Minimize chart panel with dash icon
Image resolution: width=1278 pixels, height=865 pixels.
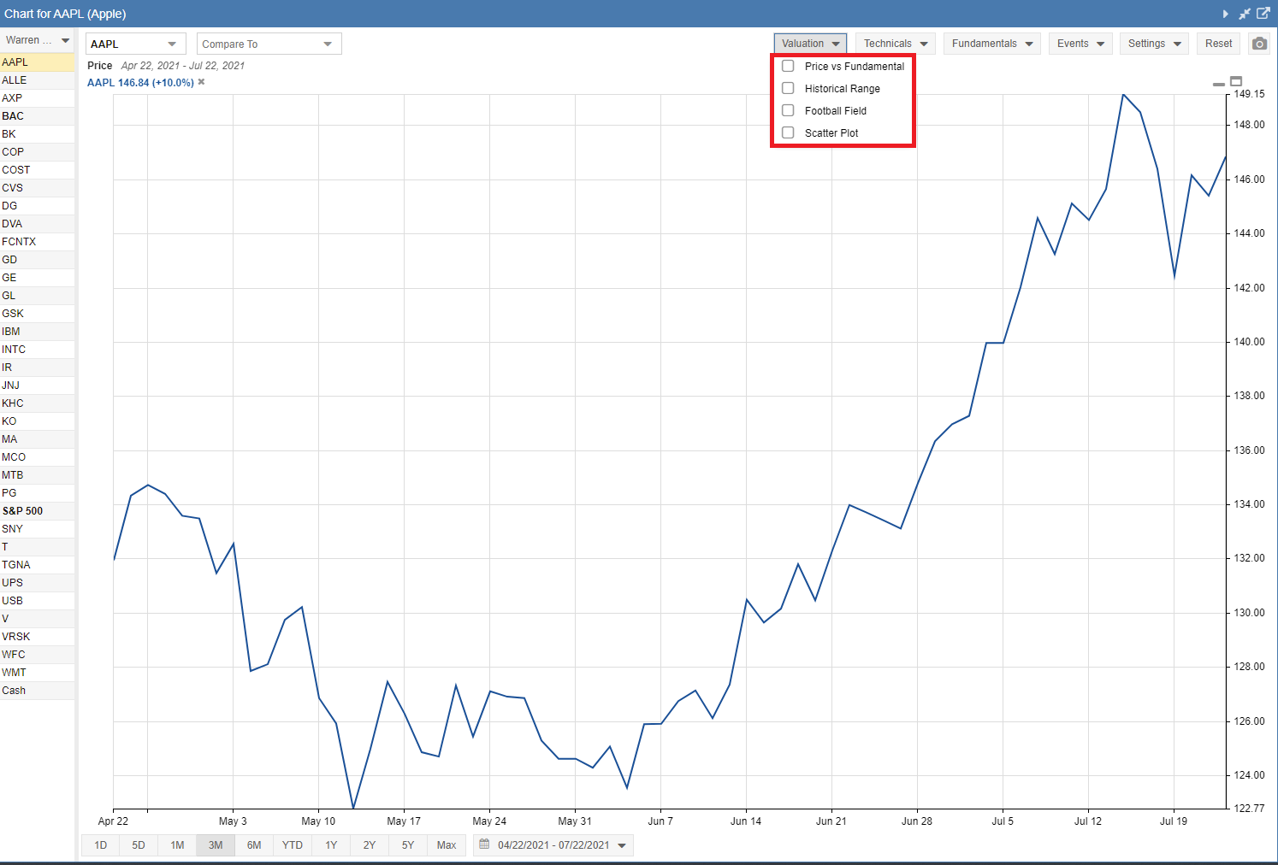click(x=1219, y=84)
